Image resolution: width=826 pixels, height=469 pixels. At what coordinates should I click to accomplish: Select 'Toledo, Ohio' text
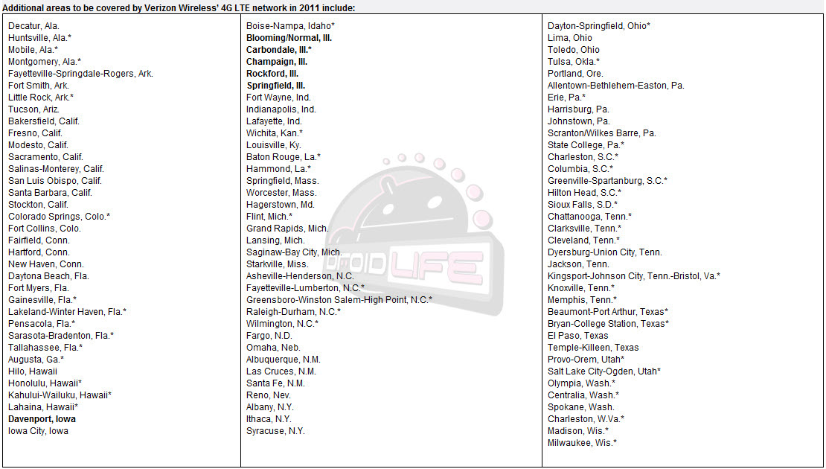[x=574, y=50]
